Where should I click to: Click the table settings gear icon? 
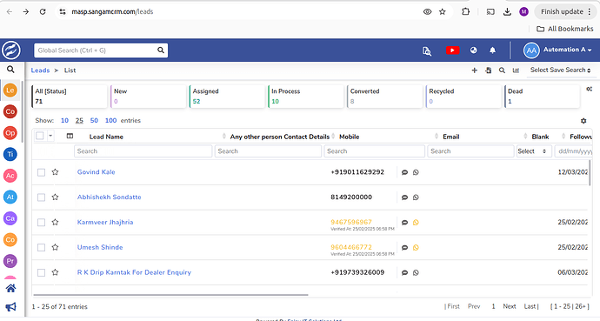pyautogui.click(x=583, y=121)
